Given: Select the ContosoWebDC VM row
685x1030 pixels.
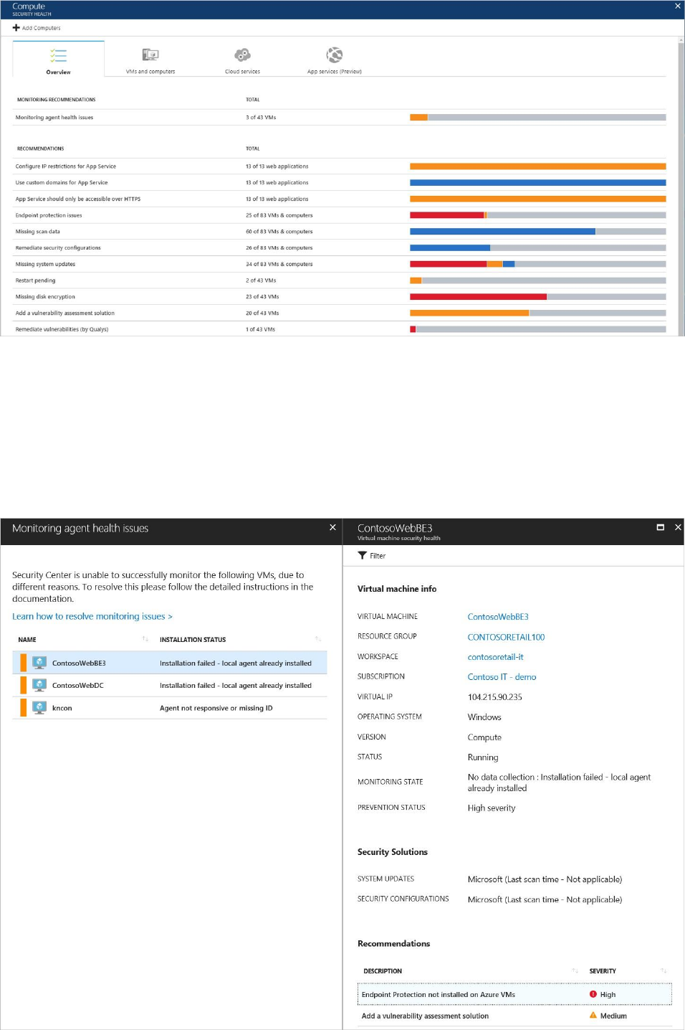Looking at the screenshot, I should [x=170, y=686].
